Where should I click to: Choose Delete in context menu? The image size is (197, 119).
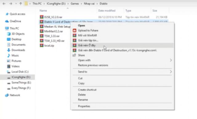tap(82, 95)
